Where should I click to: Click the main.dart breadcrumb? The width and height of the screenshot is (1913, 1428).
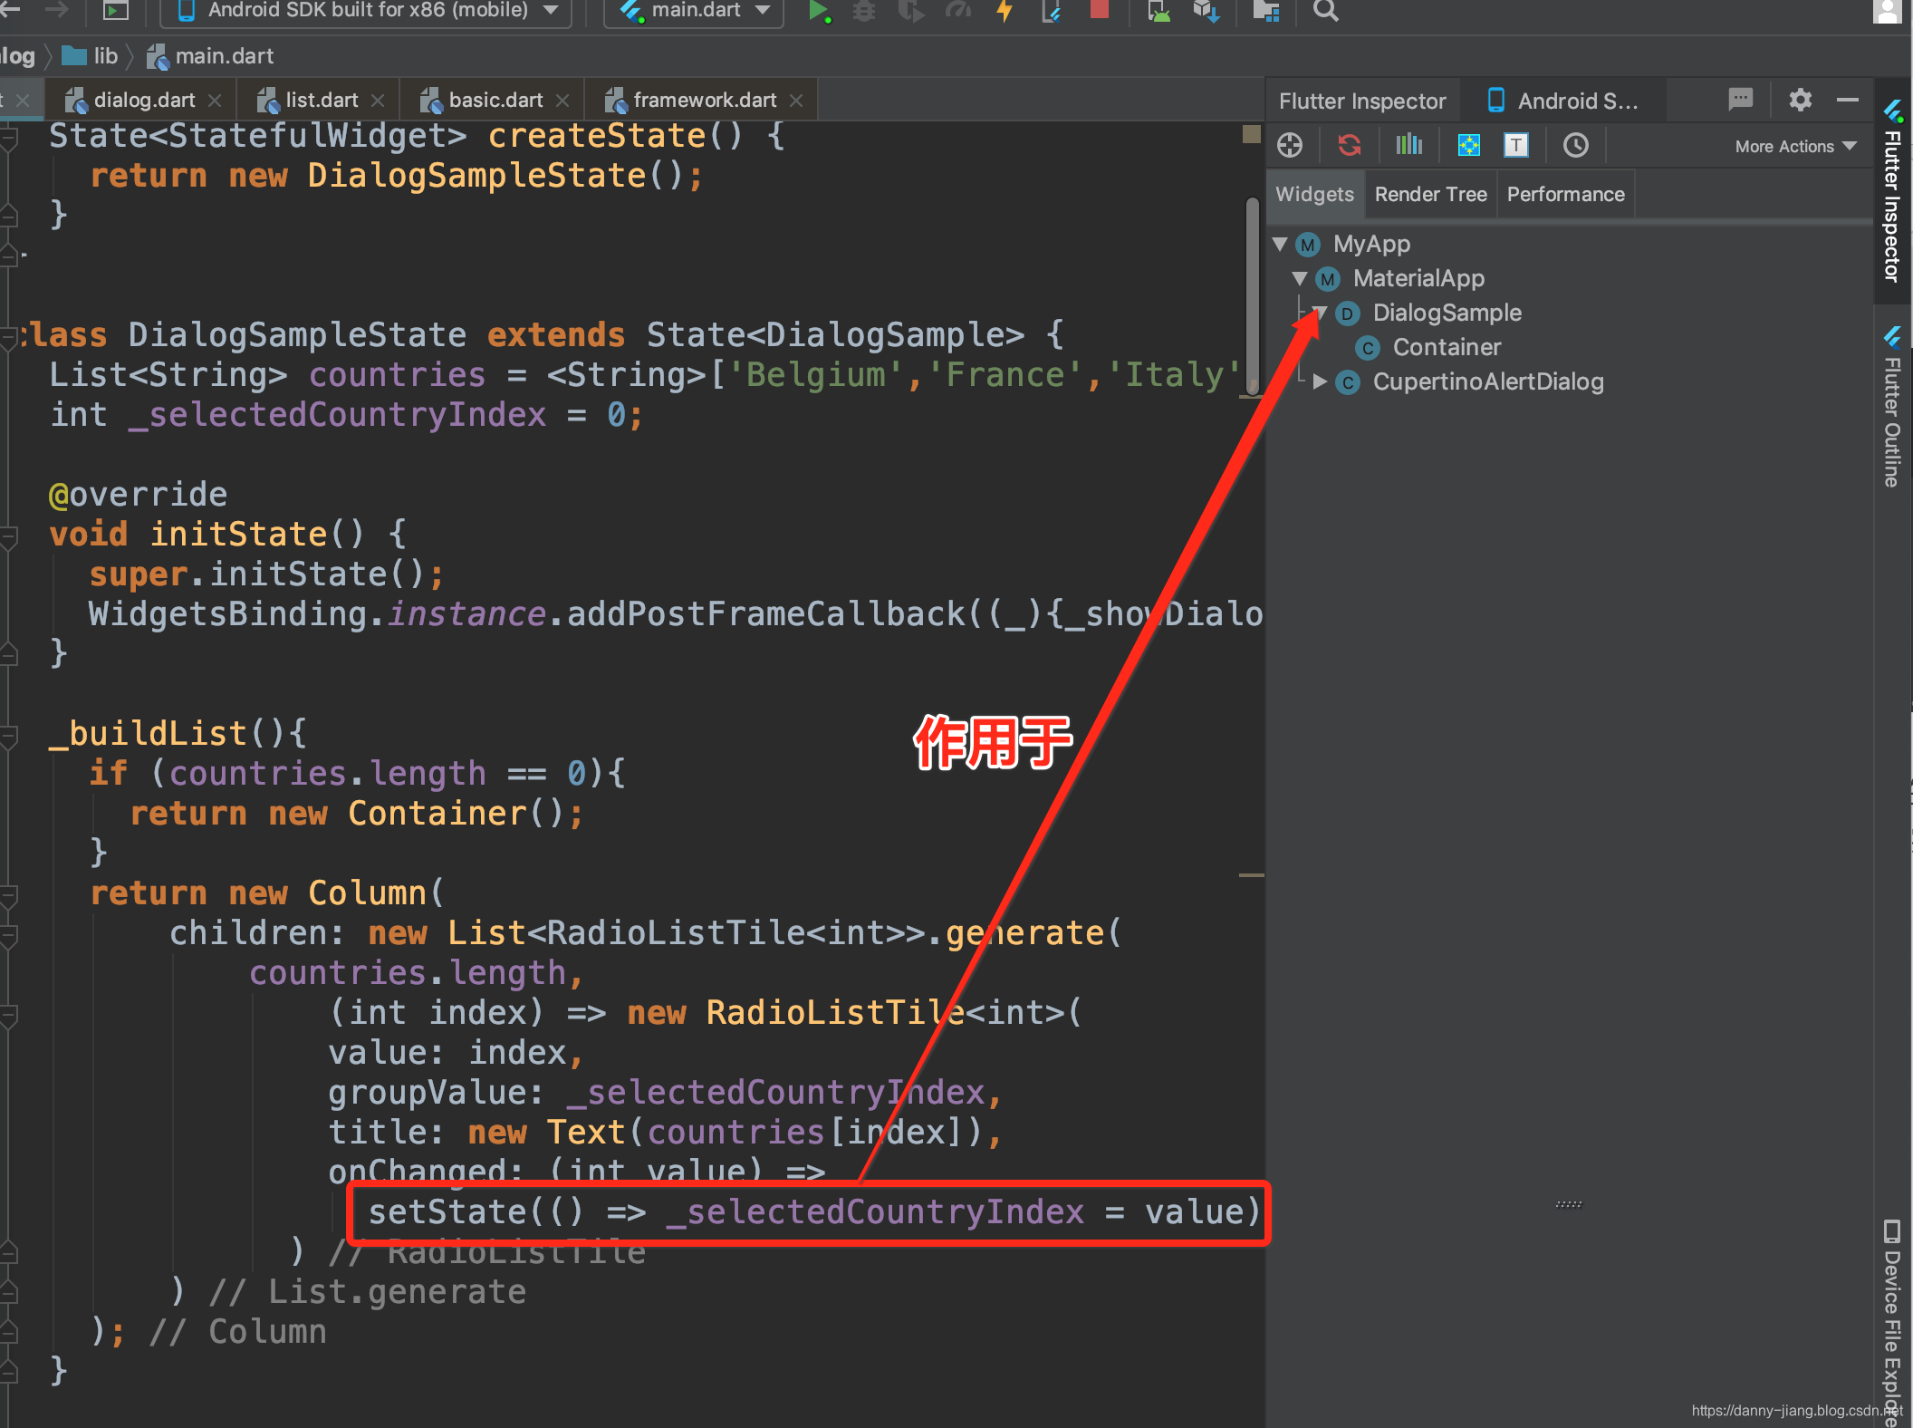click(210, 56)
